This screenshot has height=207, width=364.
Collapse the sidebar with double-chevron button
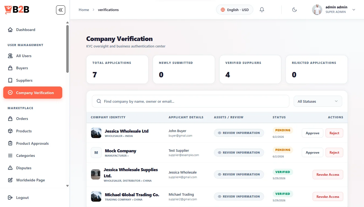[x=61, y=10]
